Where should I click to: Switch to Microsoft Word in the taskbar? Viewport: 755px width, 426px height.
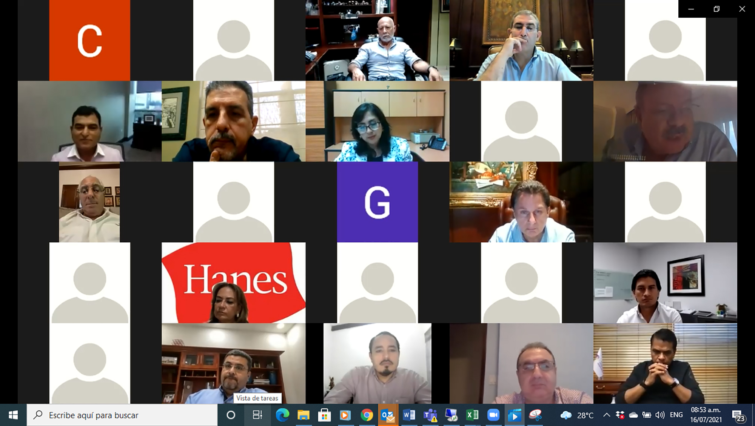click(409, 415)
